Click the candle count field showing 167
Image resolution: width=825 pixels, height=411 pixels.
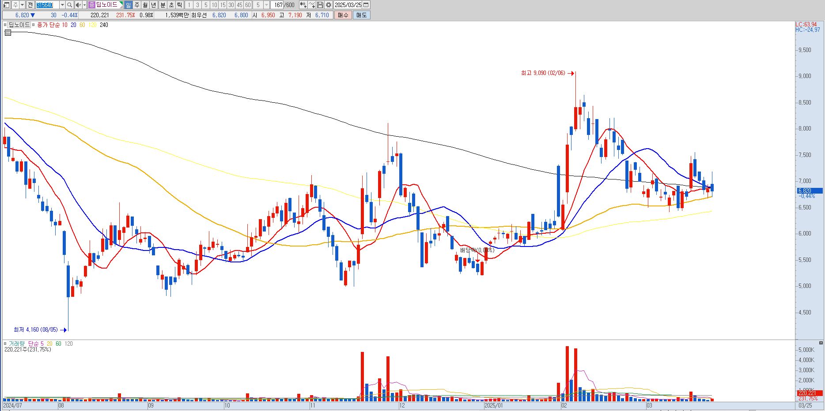[x=277, y=5]
